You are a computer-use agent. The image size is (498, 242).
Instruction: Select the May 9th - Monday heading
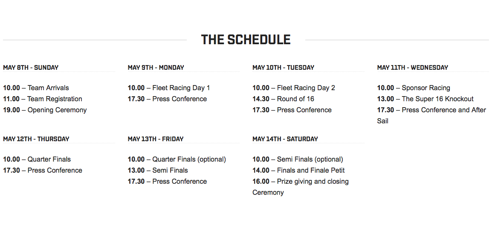coord(156,68)
